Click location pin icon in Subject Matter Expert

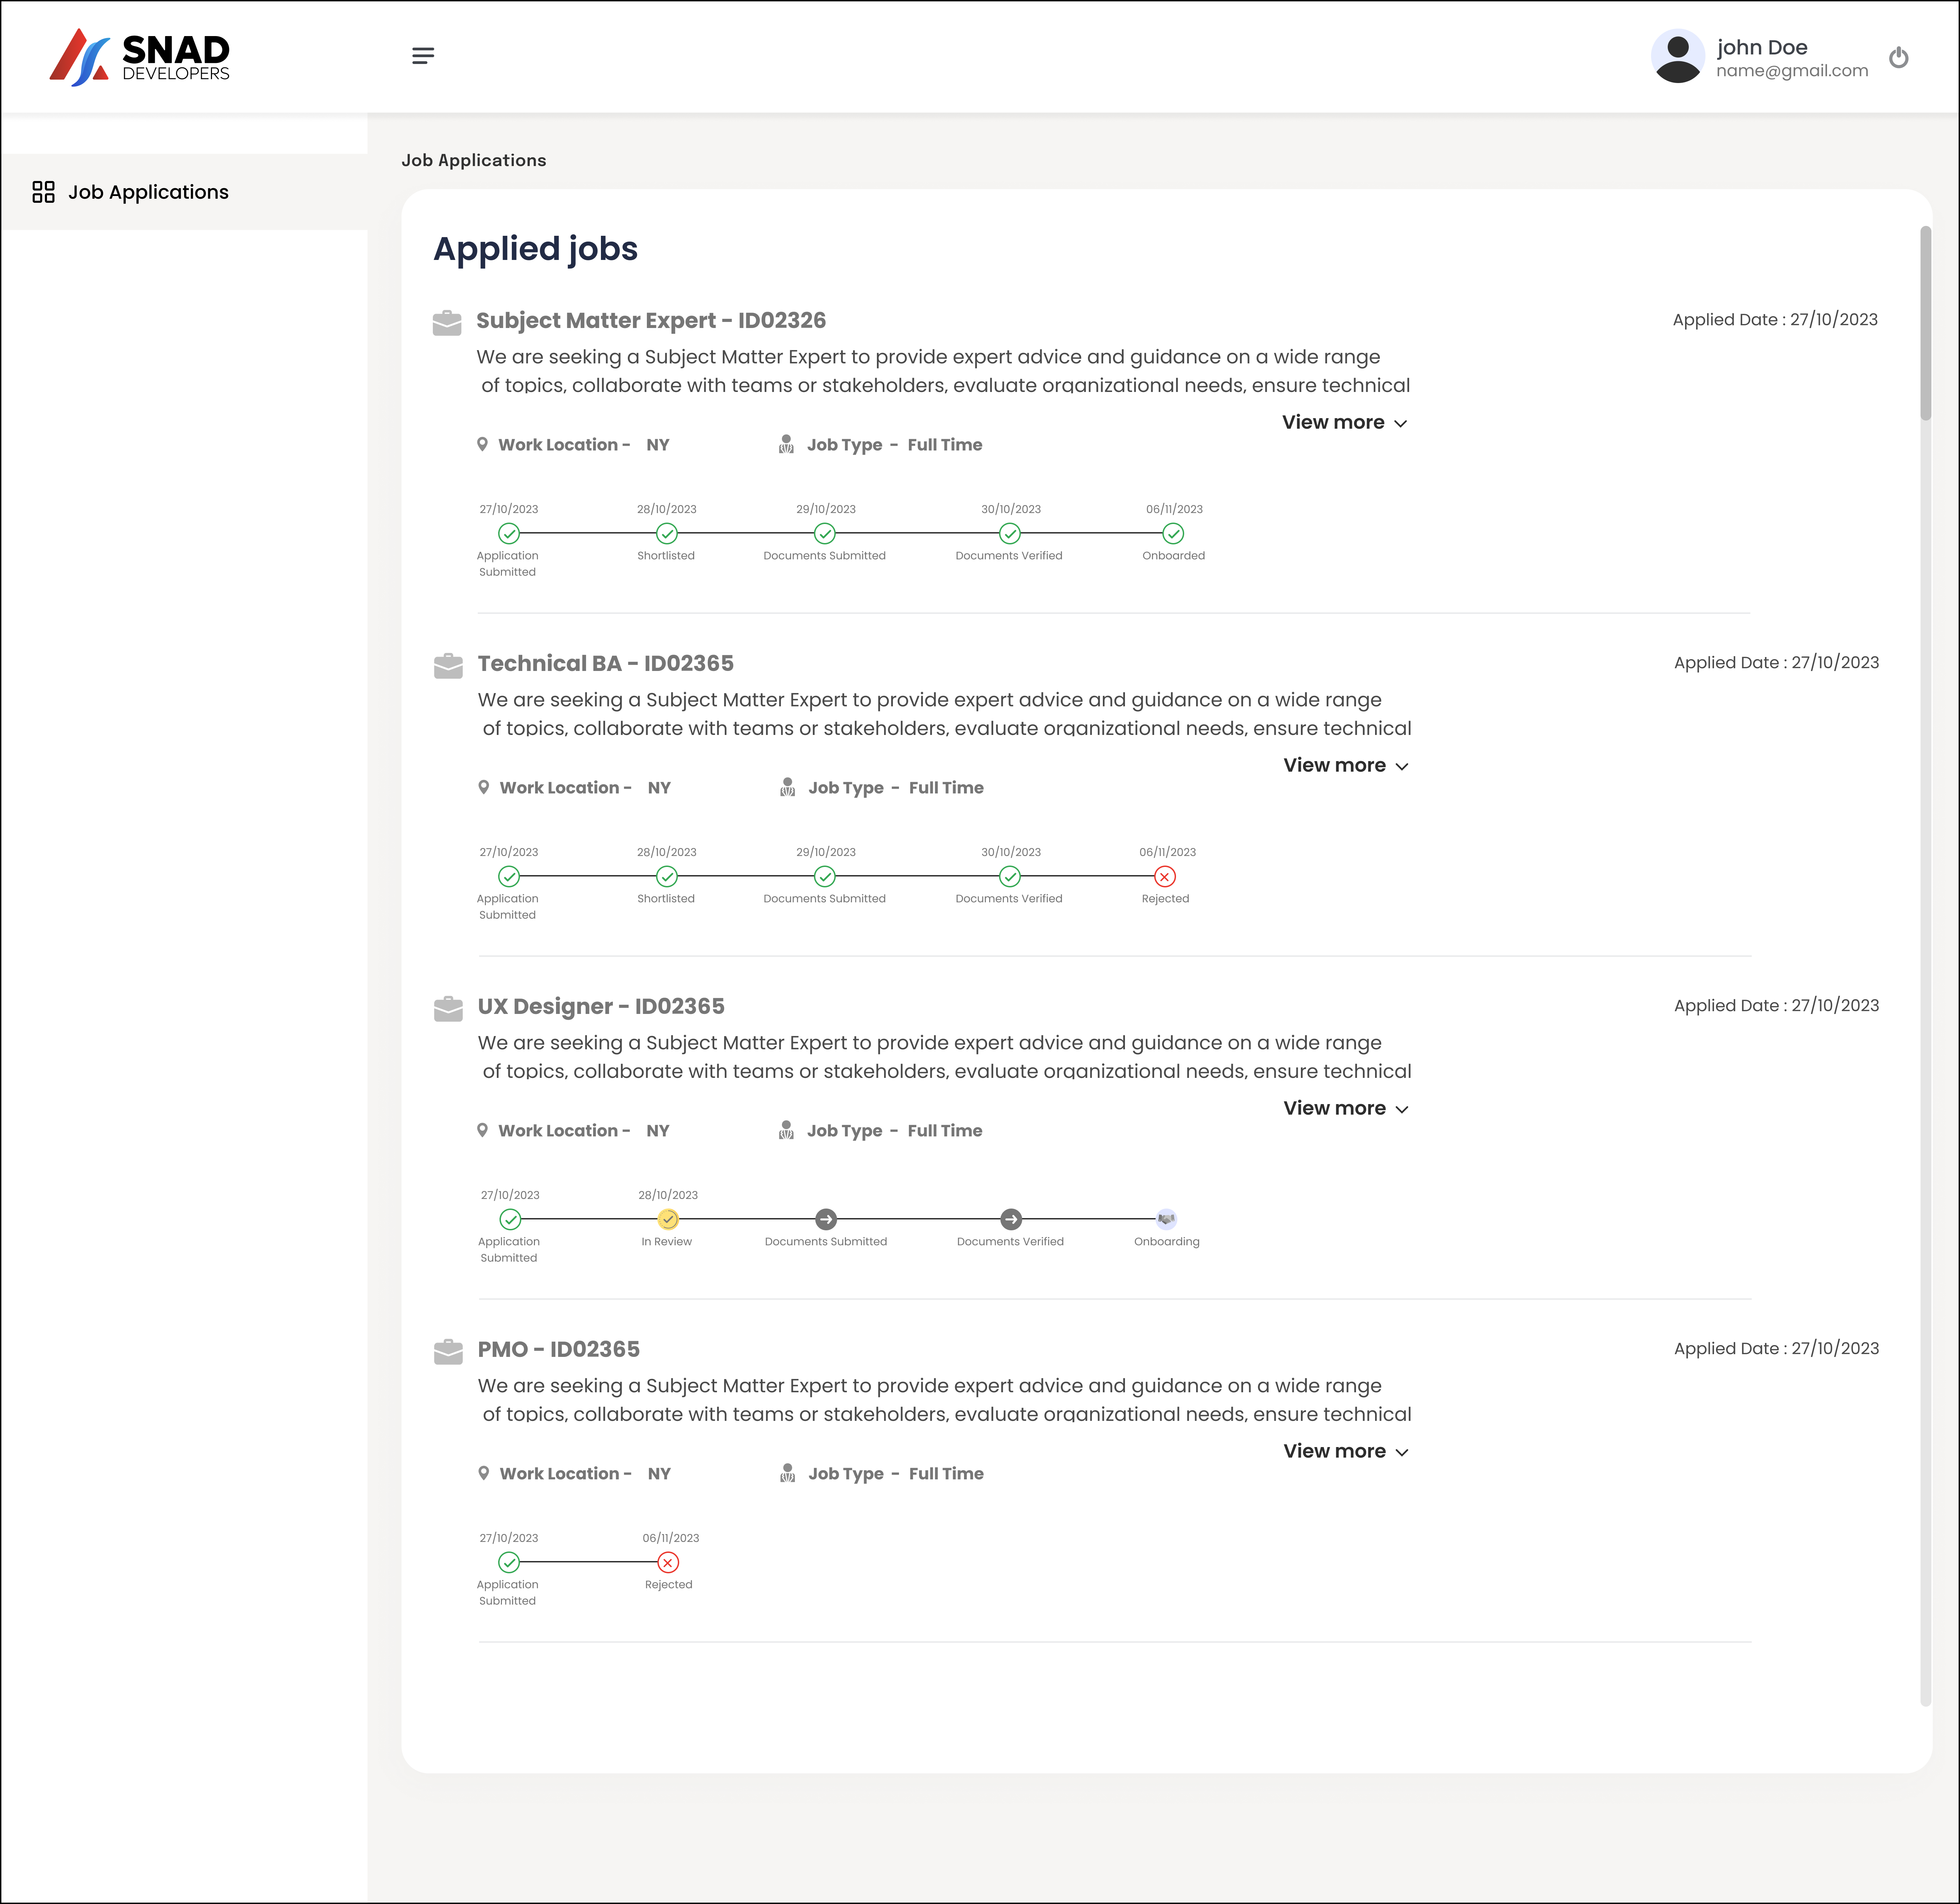click(482, 444)
